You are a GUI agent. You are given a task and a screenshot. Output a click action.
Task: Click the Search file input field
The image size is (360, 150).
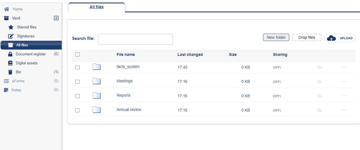click(135, 39)
